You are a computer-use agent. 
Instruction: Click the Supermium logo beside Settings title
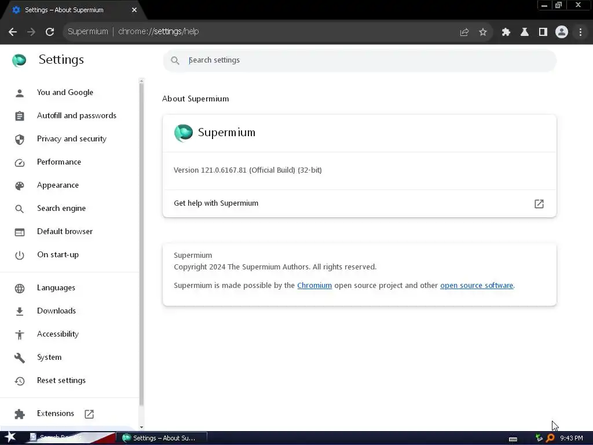(19, 60)
